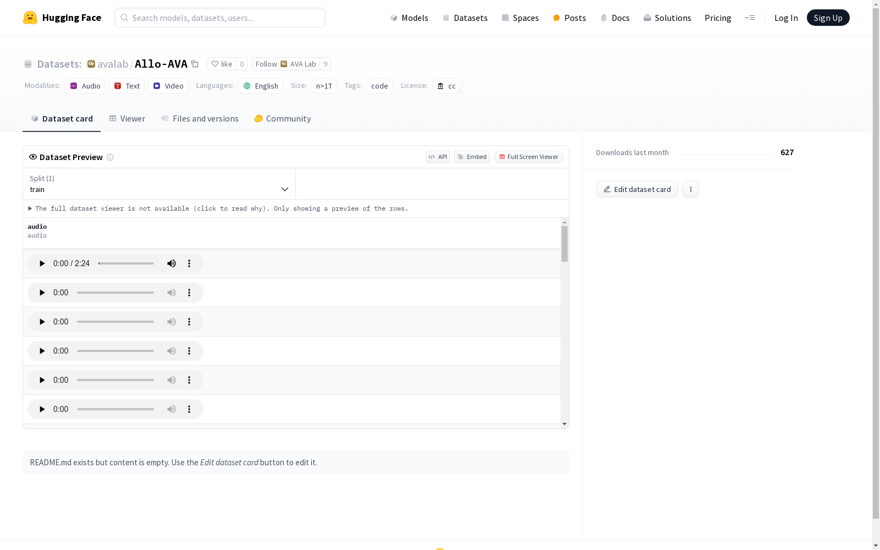The height and width of the screenshot is (550, 880).
Task: Follow the AVA Lab organization
Action: (286, 64)
